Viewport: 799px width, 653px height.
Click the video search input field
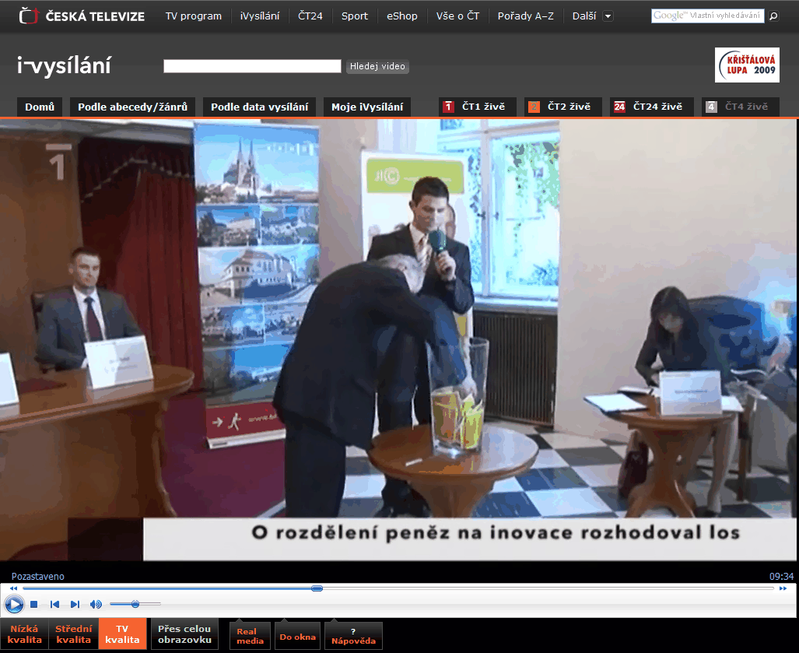(x=252, y=66)
